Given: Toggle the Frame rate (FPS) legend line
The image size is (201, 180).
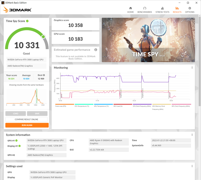Looking at the screenshot, I should [64, 105].
